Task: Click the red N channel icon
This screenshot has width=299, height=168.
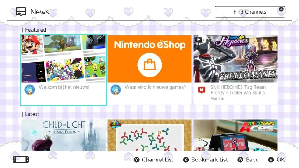Action: (x=201, y=90)
